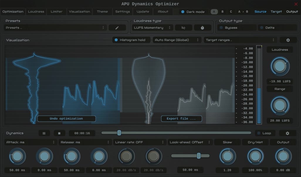Open the Presets dropdown

click(55, 28)
